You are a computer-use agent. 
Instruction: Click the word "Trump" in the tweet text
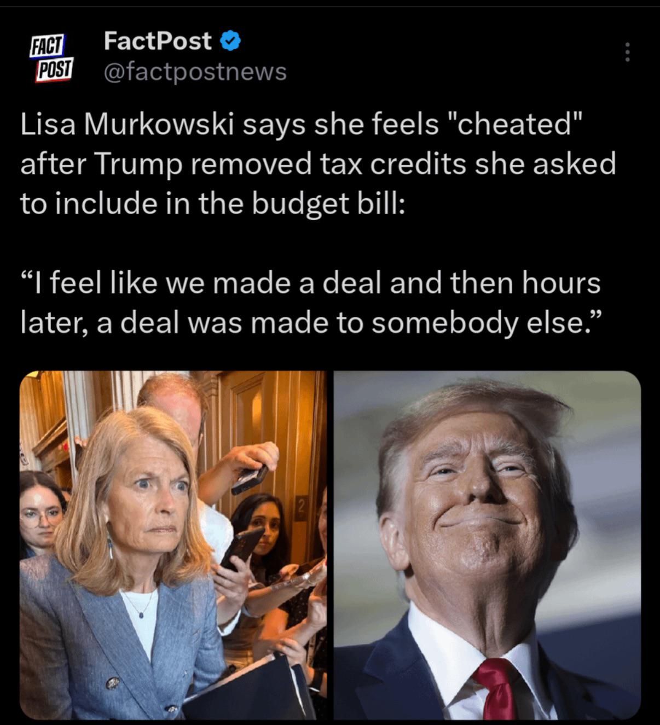pyautogui.click(x=139, y=164)
